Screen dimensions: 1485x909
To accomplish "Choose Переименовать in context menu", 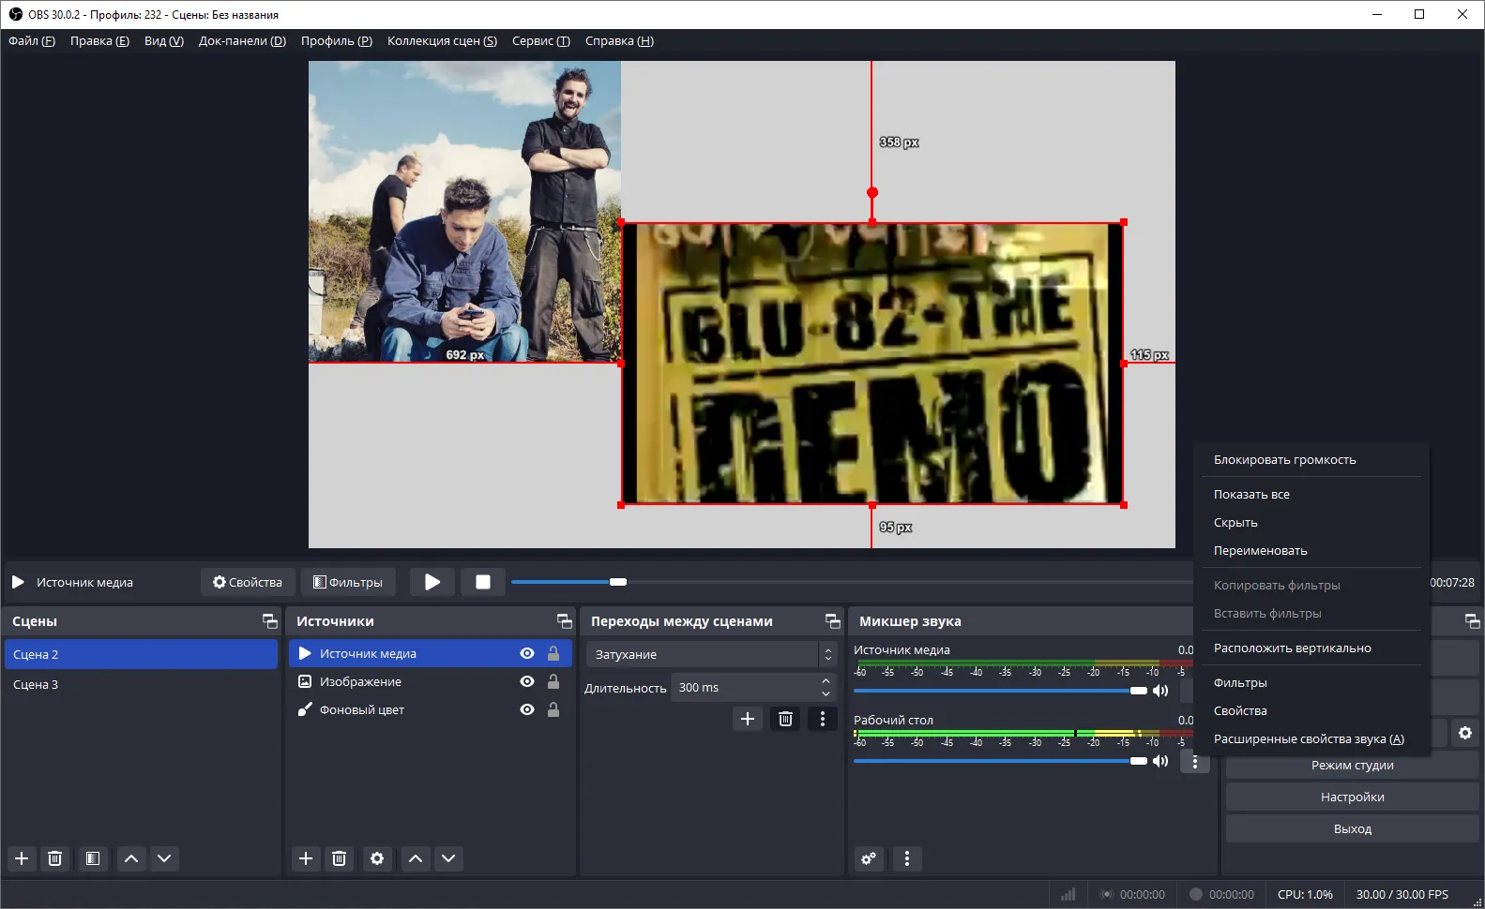I will [1311, 550].
